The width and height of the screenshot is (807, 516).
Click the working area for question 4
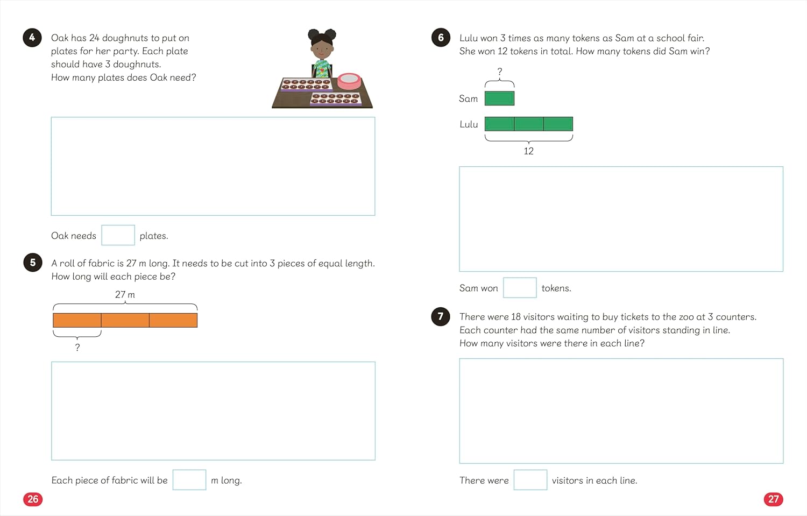tap(213, 166)
